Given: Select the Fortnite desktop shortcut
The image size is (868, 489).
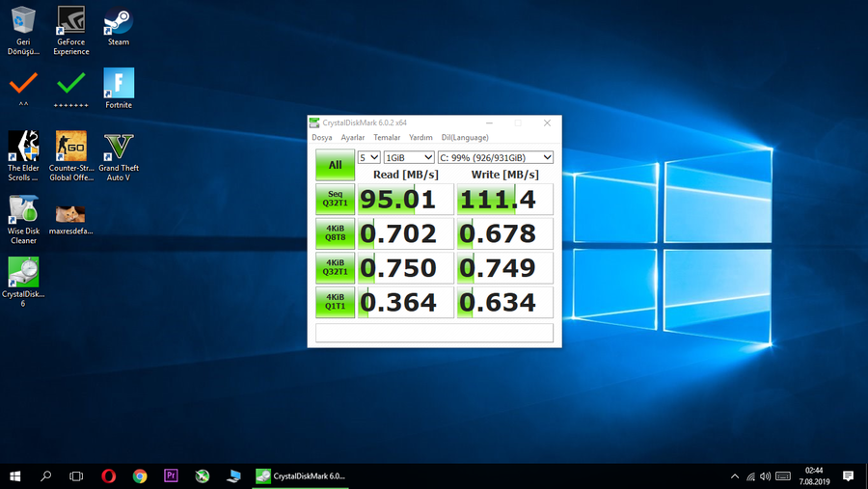Looking at the screenshot, I should click(119, 84).
